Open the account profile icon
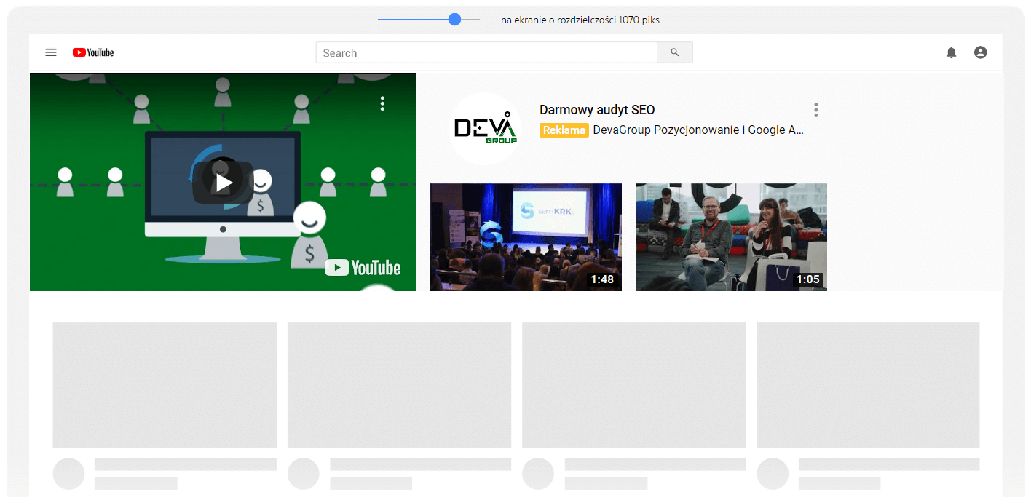The image size is (1031, 497). [x=980, y=52]
